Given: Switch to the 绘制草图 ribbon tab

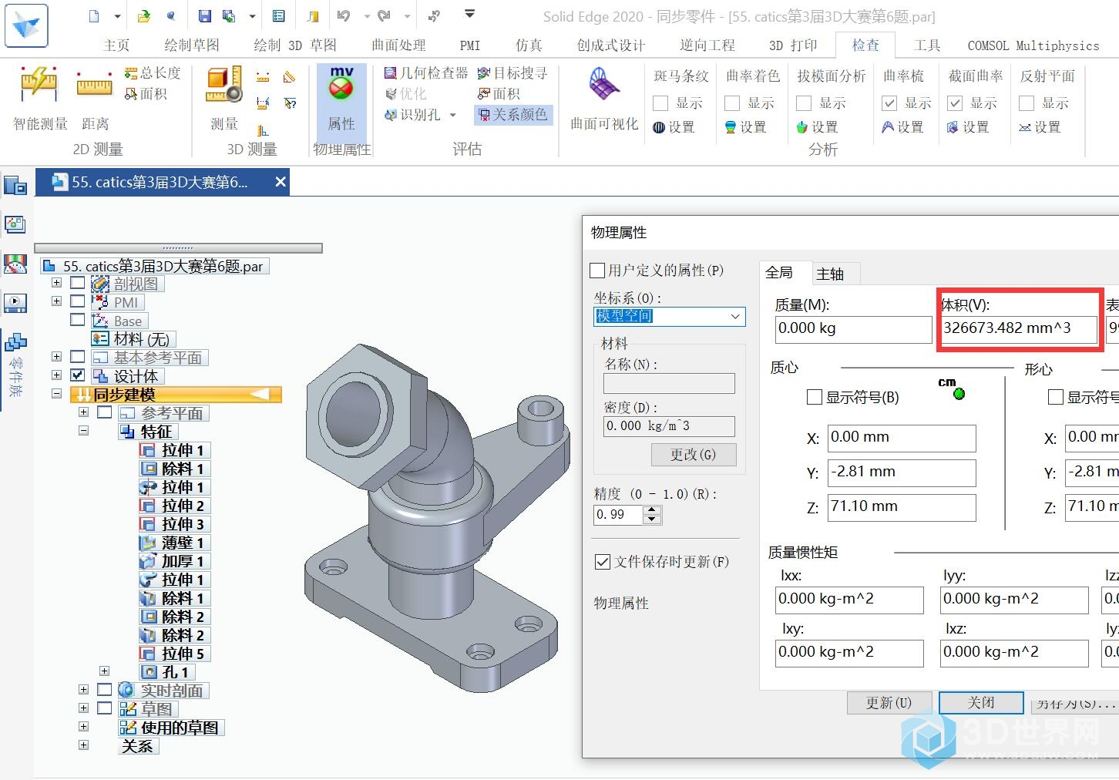Looking at the screenshot, I should pyautogui.click(x=192, y=45).
